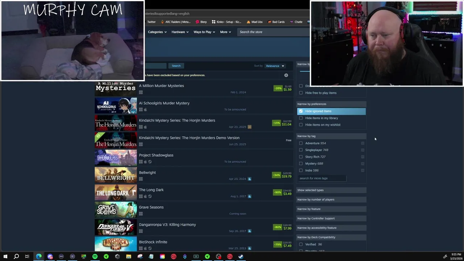Click review icon on The Long Dark row
This screenshot has width=464, height=261.
[x=249, y=196]
